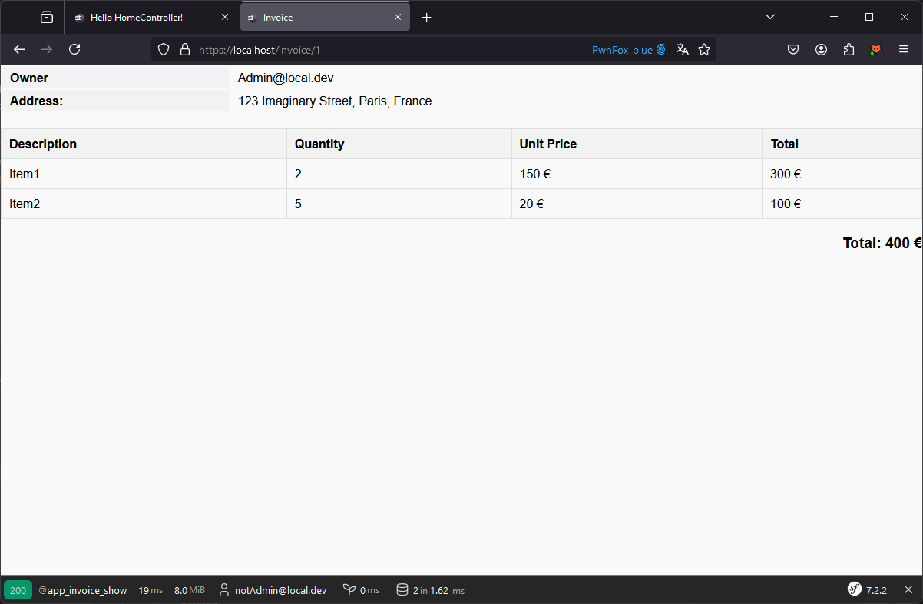The height and width of the screenshot is (604, 923).
Task: Reload the invoice page
Action: tap(74, 49)
